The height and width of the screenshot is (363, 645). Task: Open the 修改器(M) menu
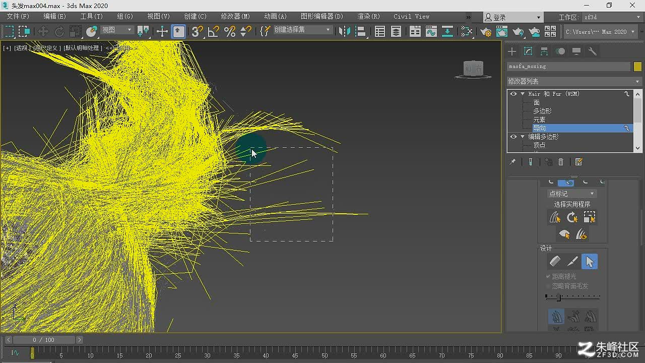point(235,17)
